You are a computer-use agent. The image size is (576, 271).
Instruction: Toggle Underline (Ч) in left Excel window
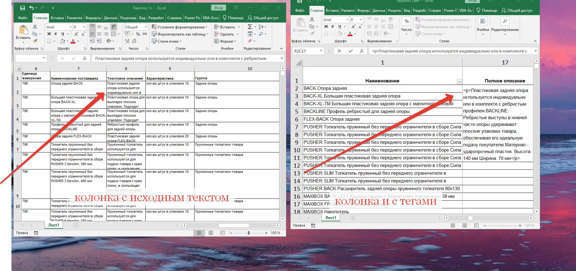tap(63, 34)
